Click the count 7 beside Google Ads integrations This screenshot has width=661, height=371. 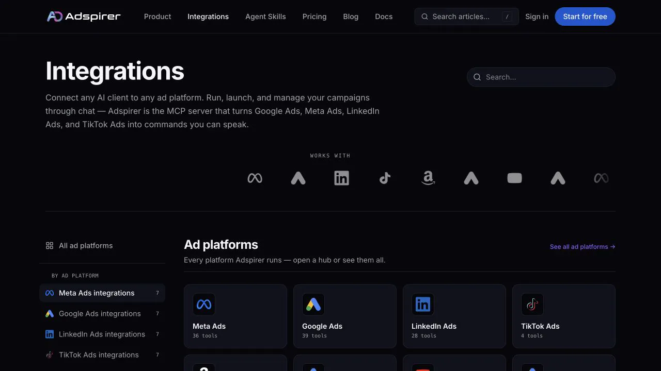(158, 314)
